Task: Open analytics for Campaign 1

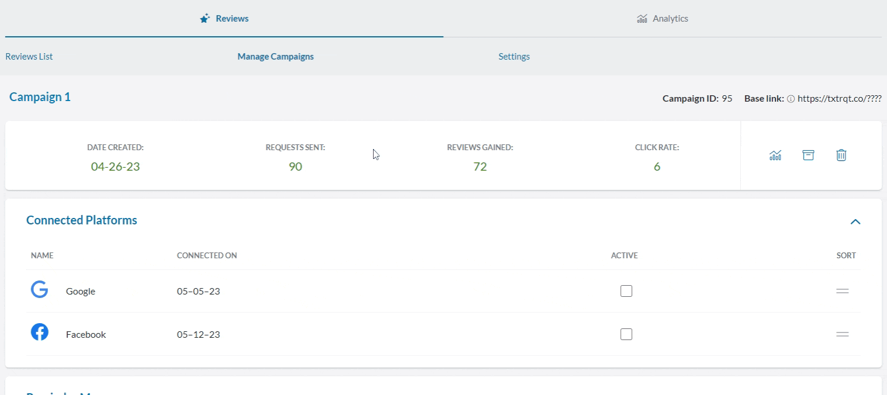Action: (775, 155)
